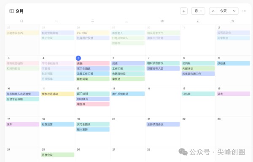Viewport: 253px width, 162px height.
Task: Jump to 今天 (today)
Action: (x=223, y=11)
